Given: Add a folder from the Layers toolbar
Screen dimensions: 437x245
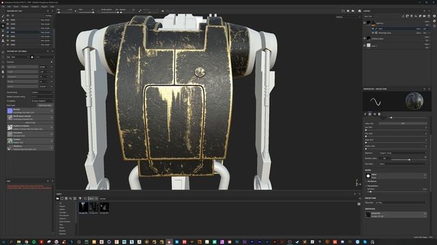Looking at the screenshot, I should coord(425,16).
